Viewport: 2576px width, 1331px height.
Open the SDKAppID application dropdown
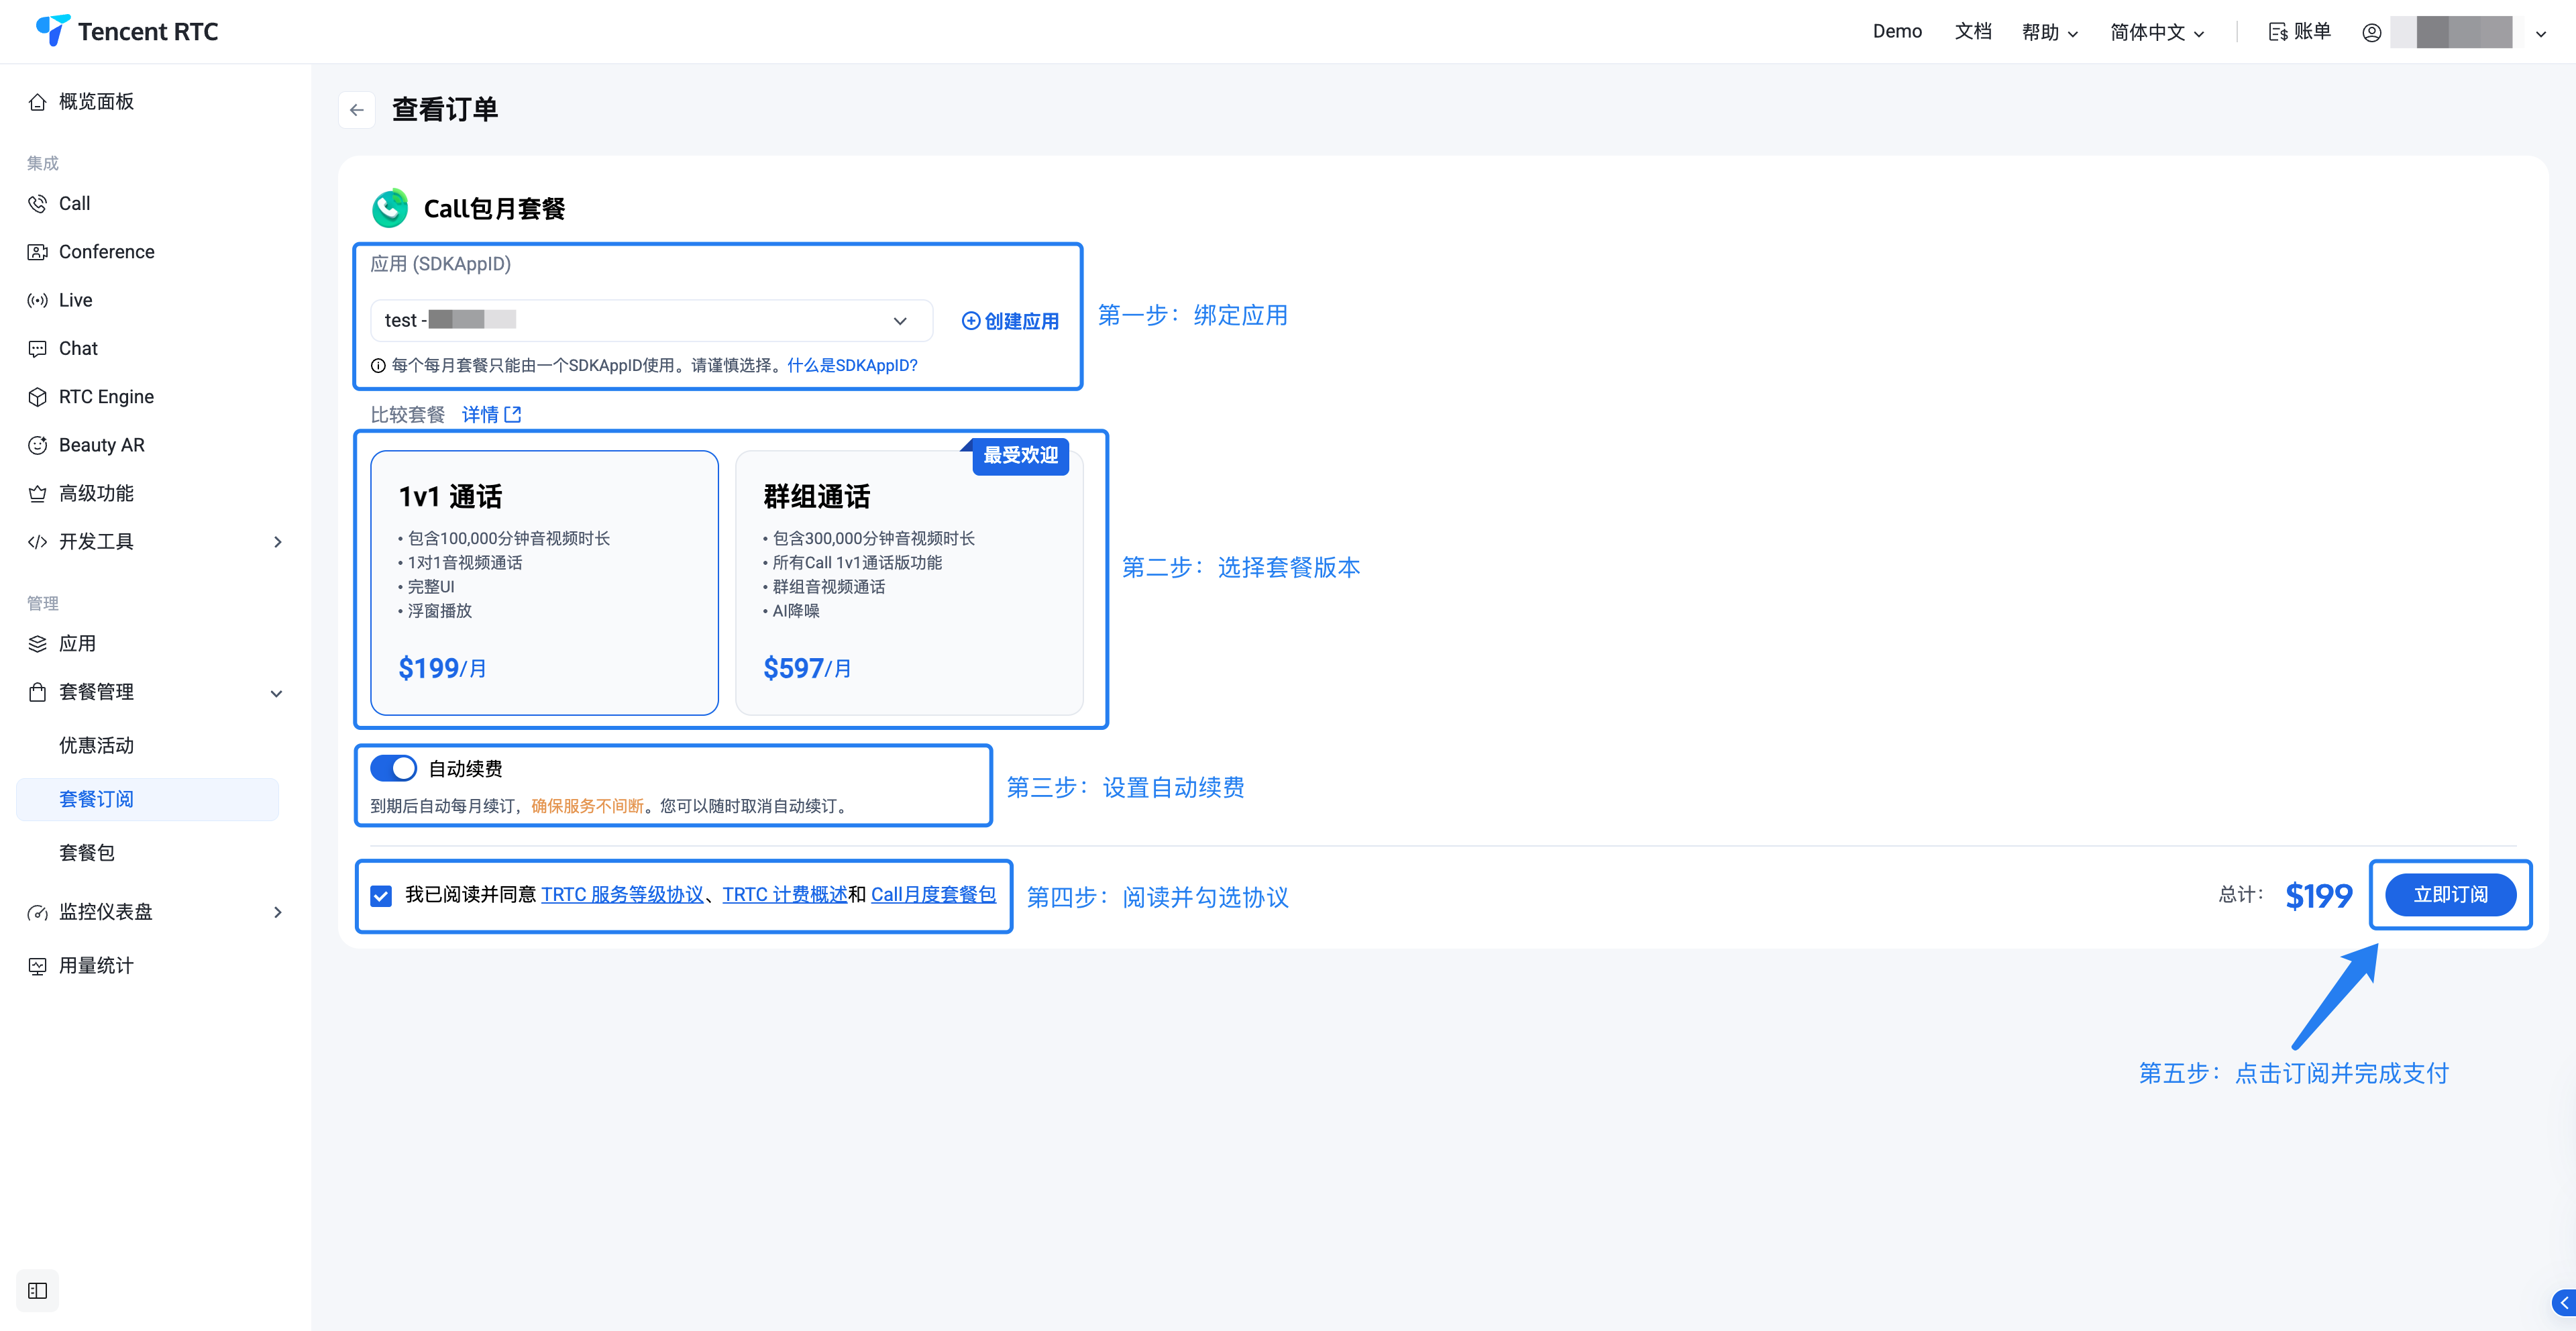click(x=650, y=321)
